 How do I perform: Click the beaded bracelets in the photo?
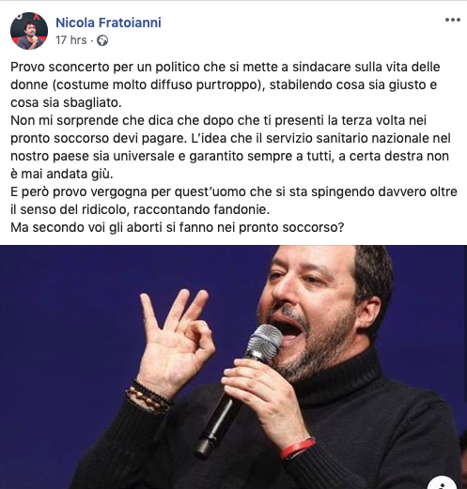tap(149, 396)
